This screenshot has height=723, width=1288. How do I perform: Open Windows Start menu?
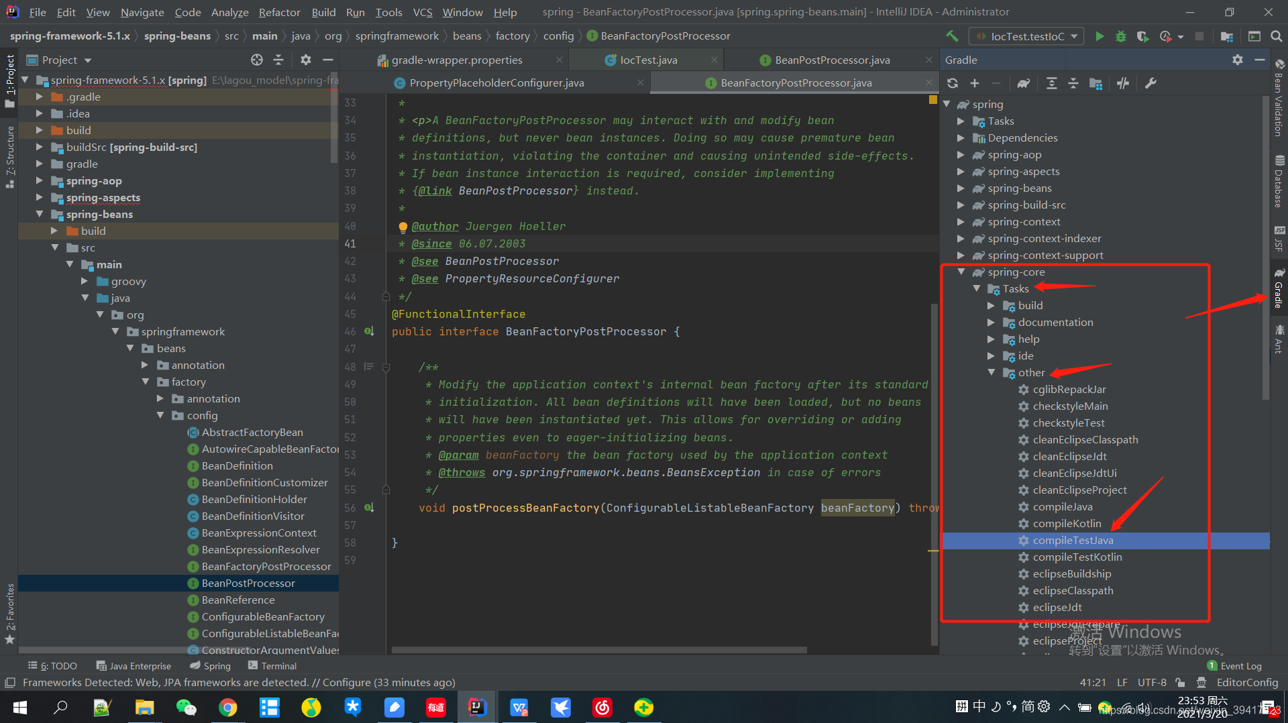[20, 708]
